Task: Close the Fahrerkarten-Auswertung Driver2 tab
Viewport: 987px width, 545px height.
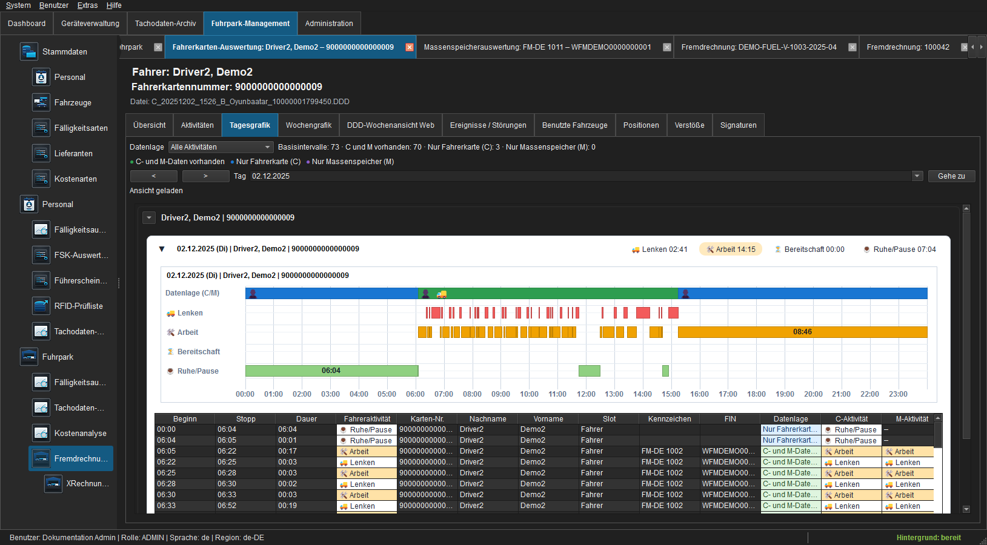Action: 410,47
